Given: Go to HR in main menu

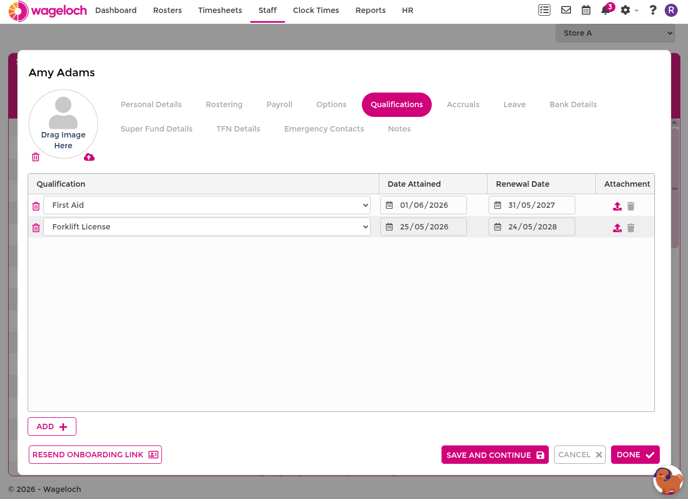Looking at the screenshot, I should [408, 10].
